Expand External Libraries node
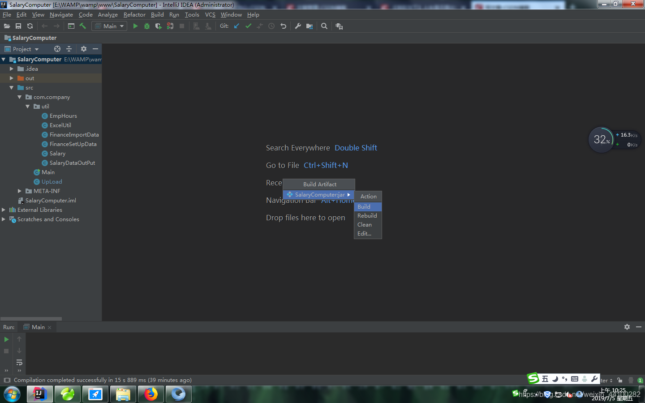Screen dimensions: 645x403 point(4,210)
